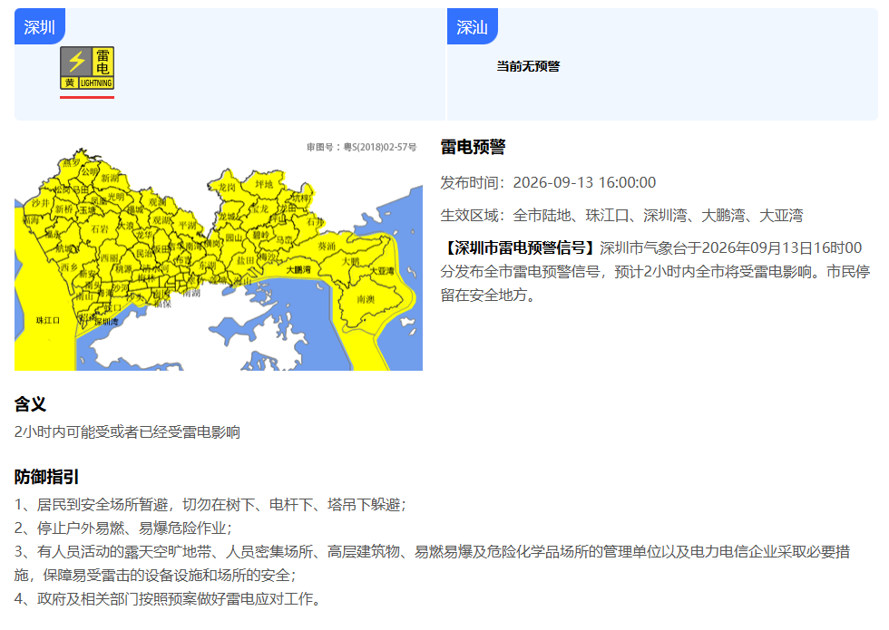Click the 雷电预警 heading
This screenshot has height=630, width=889.
pos(473,147)
